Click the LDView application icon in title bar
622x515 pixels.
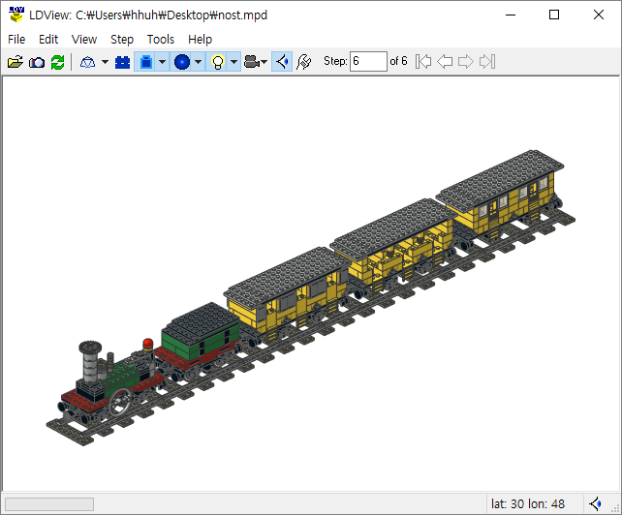click(16, 15)
